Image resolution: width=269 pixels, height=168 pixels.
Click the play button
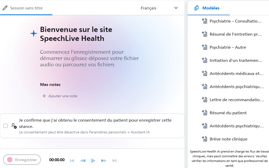click(x=93, y=160)
